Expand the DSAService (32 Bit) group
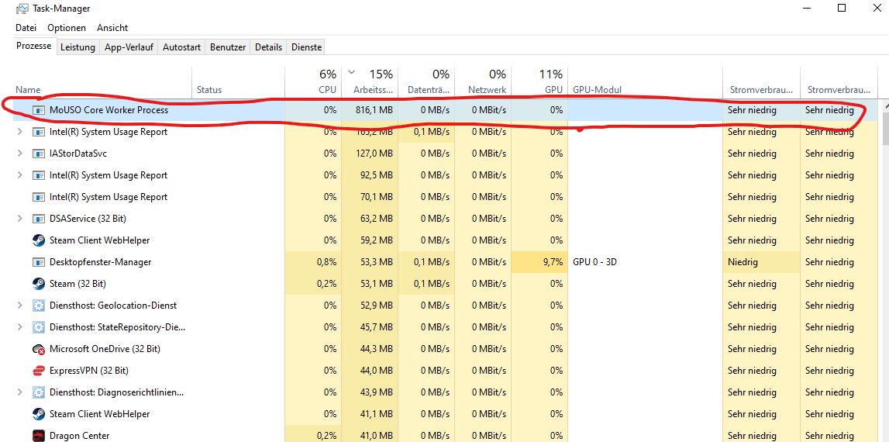The image size is (889, 442). pyautogui.click(x=20, y=219)
